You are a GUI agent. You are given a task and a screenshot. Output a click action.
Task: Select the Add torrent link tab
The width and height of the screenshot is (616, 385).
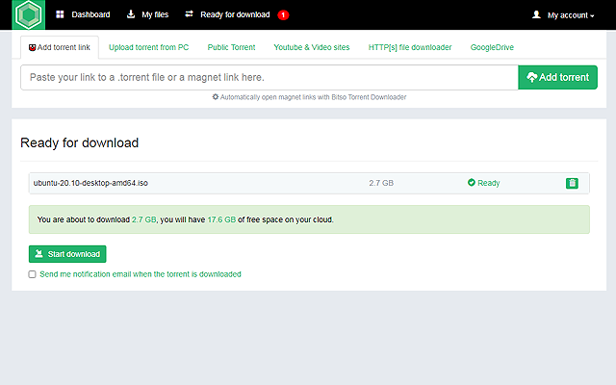point(60,47)
